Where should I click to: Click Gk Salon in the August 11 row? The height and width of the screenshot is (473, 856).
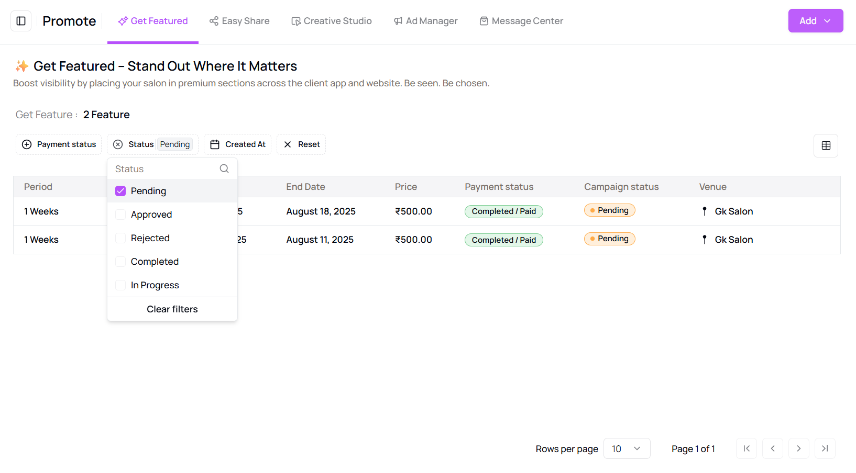tap(734, 240)
